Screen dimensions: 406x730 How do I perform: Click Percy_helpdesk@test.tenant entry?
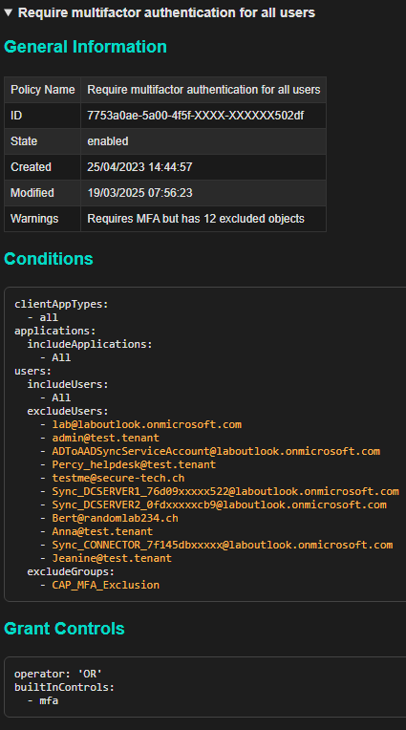134,464
